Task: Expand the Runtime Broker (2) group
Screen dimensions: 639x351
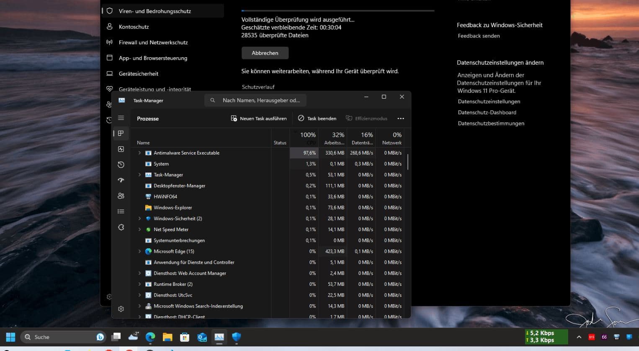Action: [139, 284]
